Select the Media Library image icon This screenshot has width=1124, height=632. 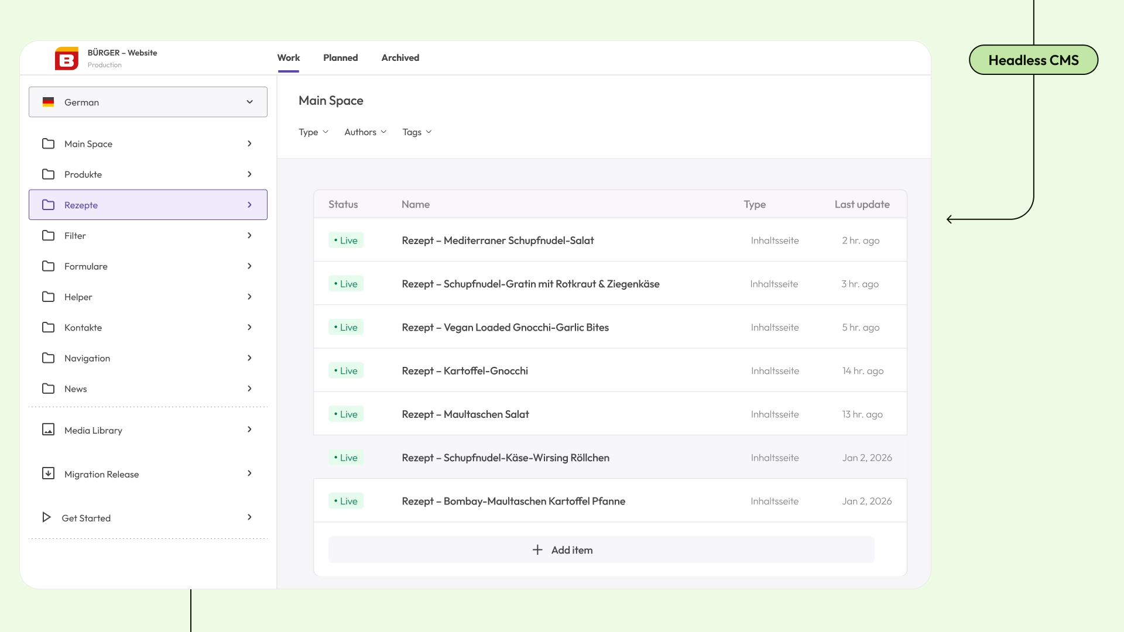click(x=49, y=430)
